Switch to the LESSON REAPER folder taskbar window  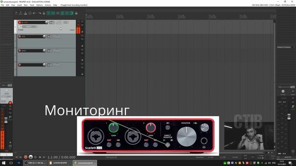click(60, 163)
